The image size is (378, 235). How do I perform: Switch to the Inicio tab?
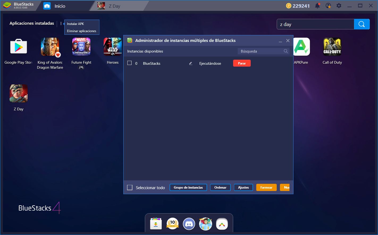[x=60, y=6]
